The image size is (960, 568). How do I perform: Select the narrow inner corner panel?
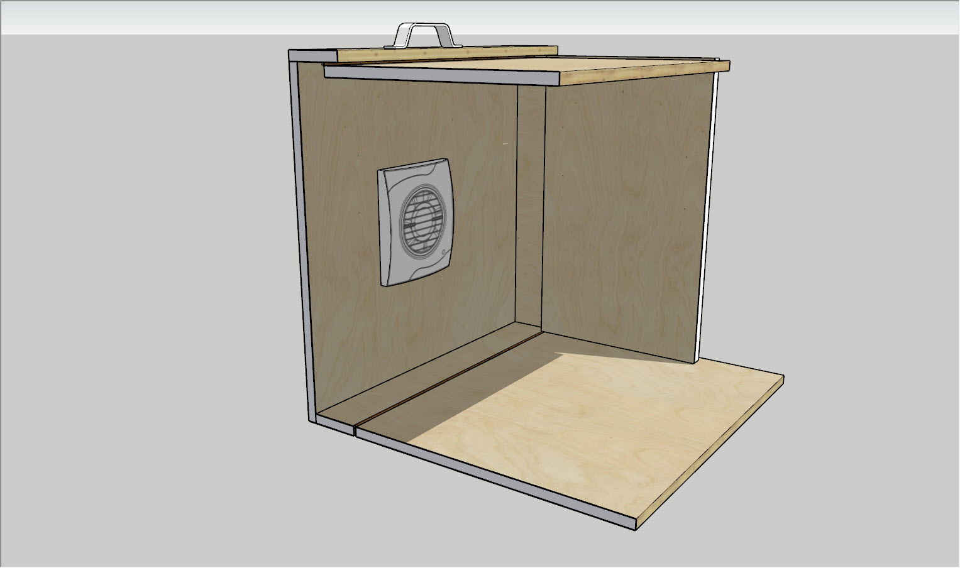coord(529,207)
